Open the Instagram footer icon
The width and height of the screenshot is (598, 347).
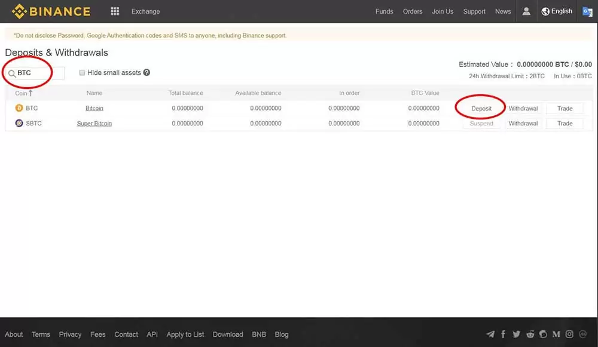tap(569, 334)
